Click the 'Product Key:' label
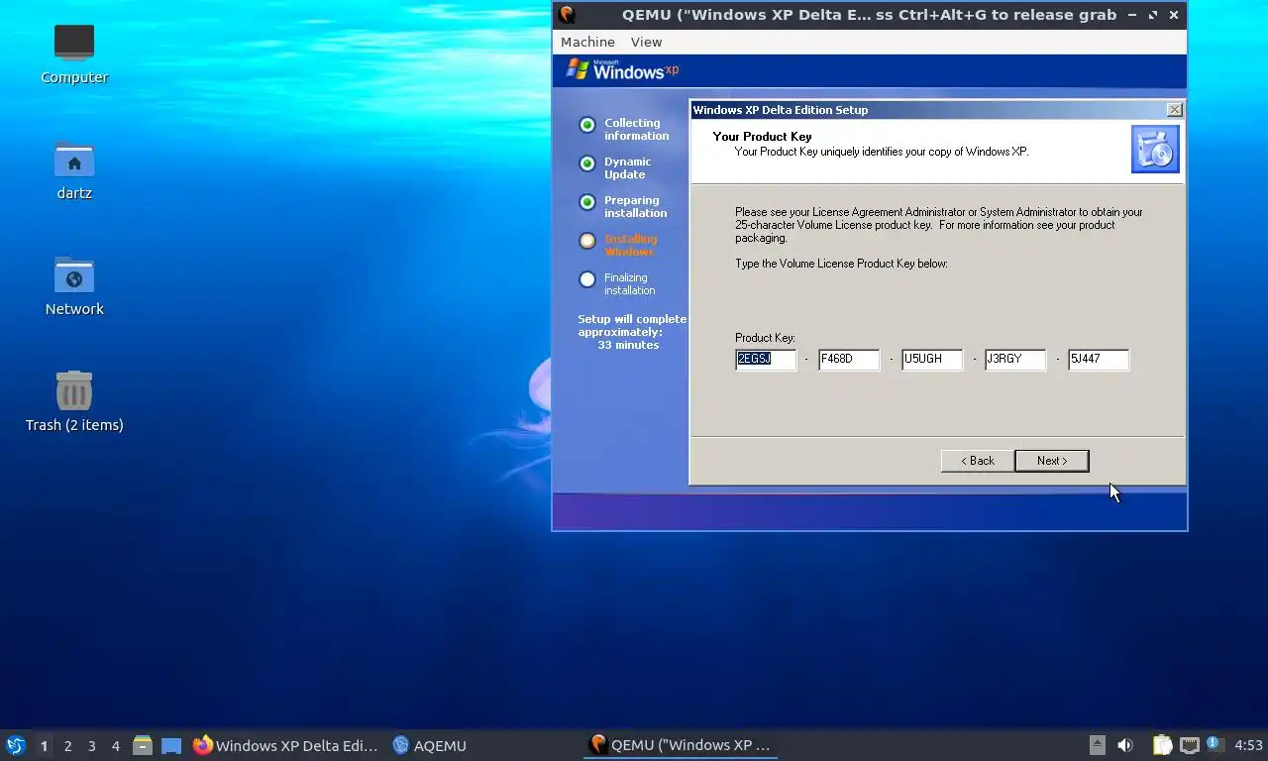This screenshot has height=761, width=1268. 765,338
